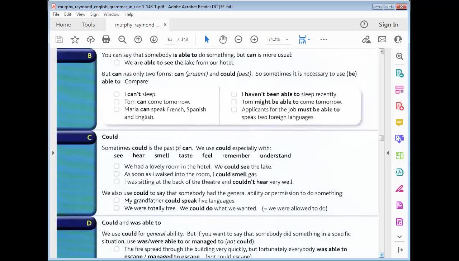Open the find text magnifier
This screenshot has width=459, height=261.
tap(122, 39)
